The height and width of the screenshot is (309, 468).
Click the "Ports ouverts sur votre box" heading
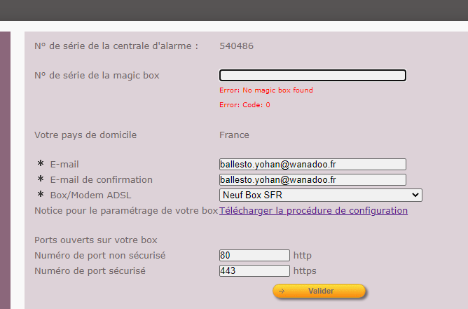click(96, 240)
